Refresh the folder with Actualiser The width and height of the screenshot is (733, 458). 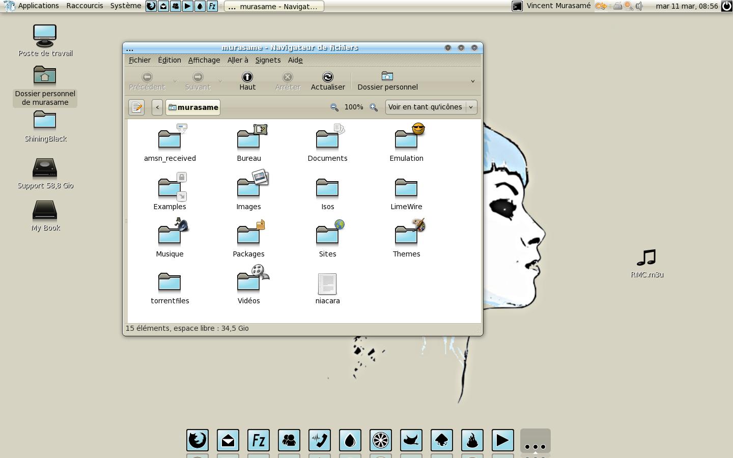point(328,81)
